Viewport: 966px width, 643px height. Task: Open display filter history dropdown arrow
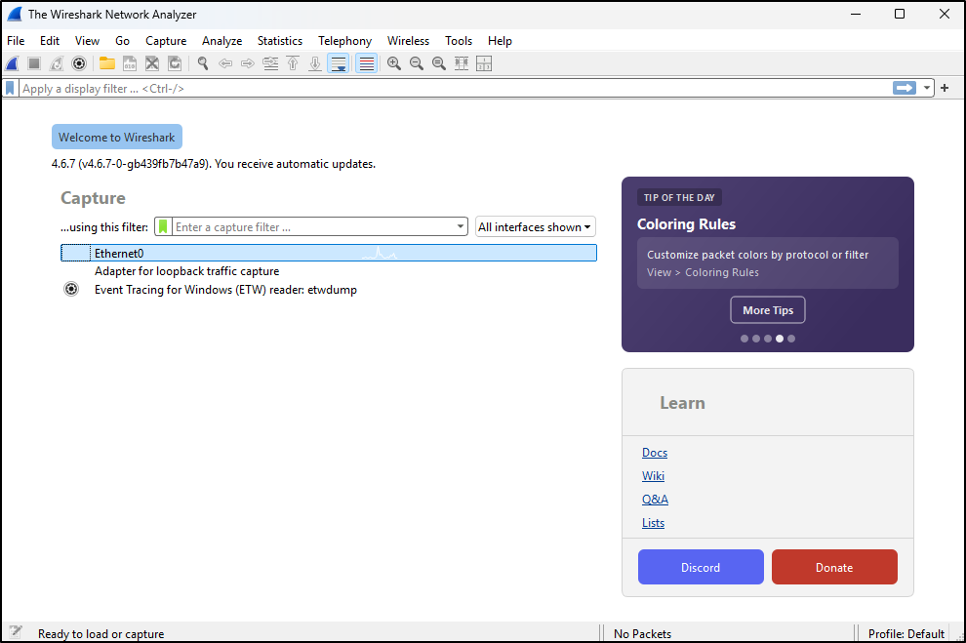coord(927,88)
